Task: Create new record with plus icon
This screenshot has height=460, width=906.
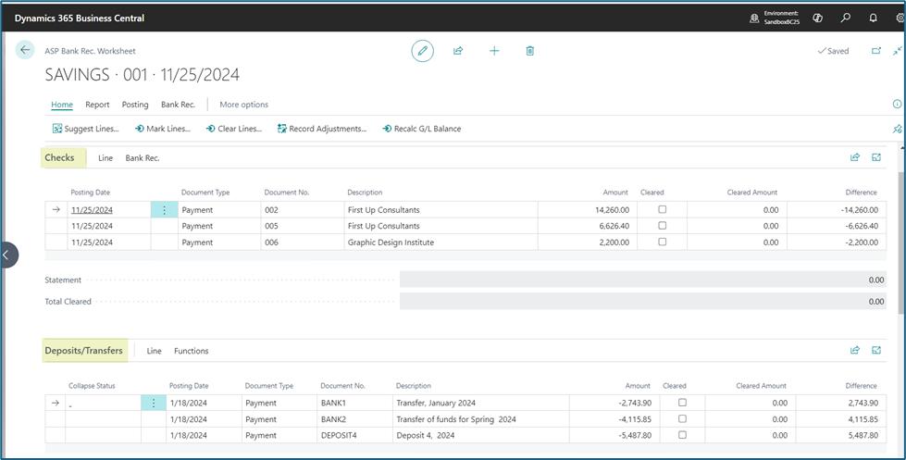Action: [494, 51]
